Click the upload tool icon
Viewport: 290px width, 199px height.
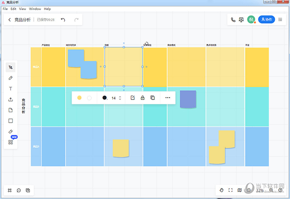11,99
